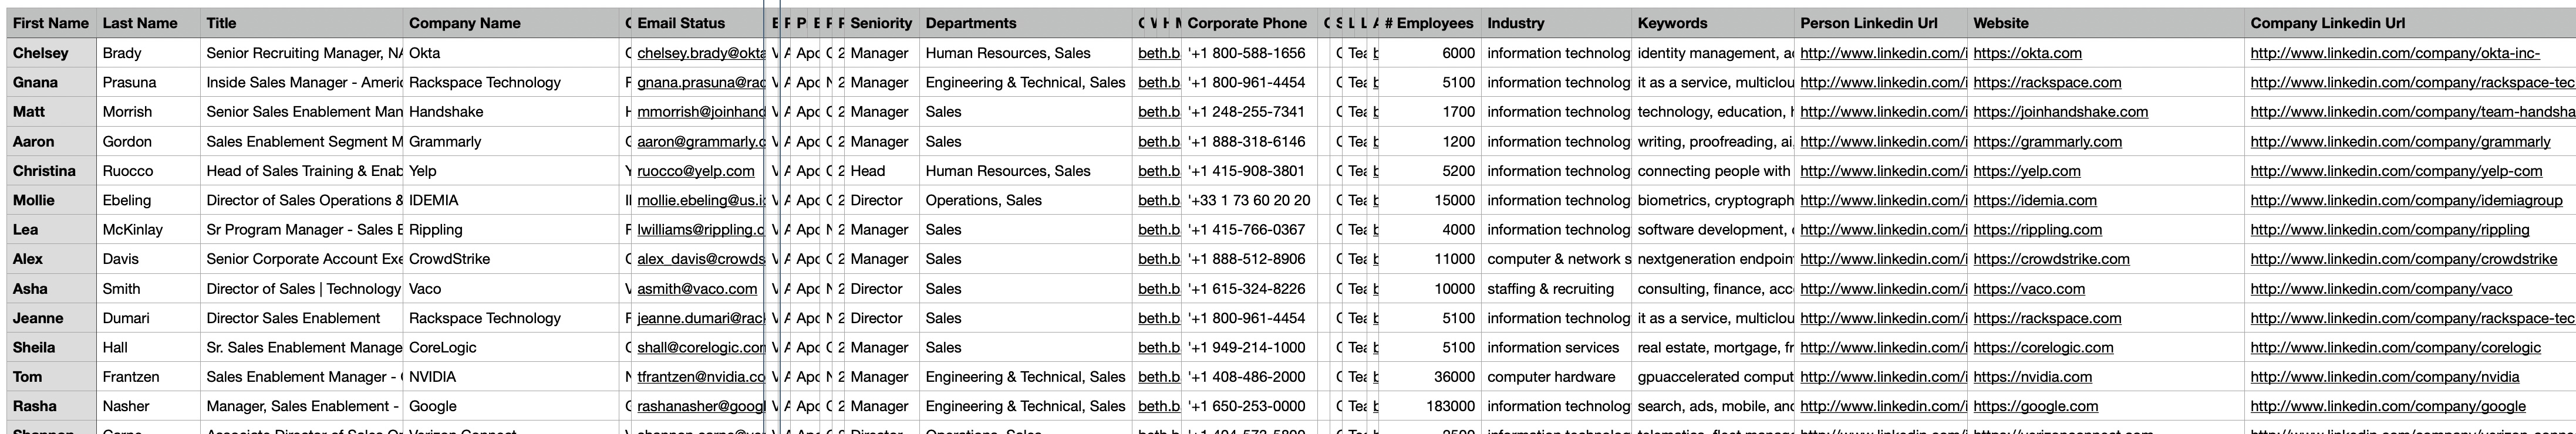This screenshot has width=2576, height=434.
Task: Click the Seniority column header
Action: coord(881,23)
